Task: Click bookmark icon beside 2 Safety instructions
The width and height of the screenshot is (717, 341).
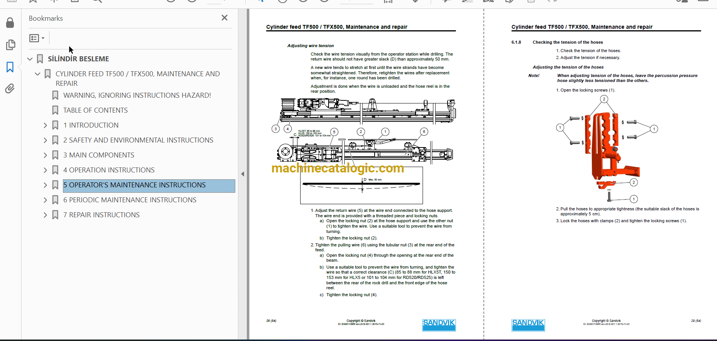Action: (55, 140)
